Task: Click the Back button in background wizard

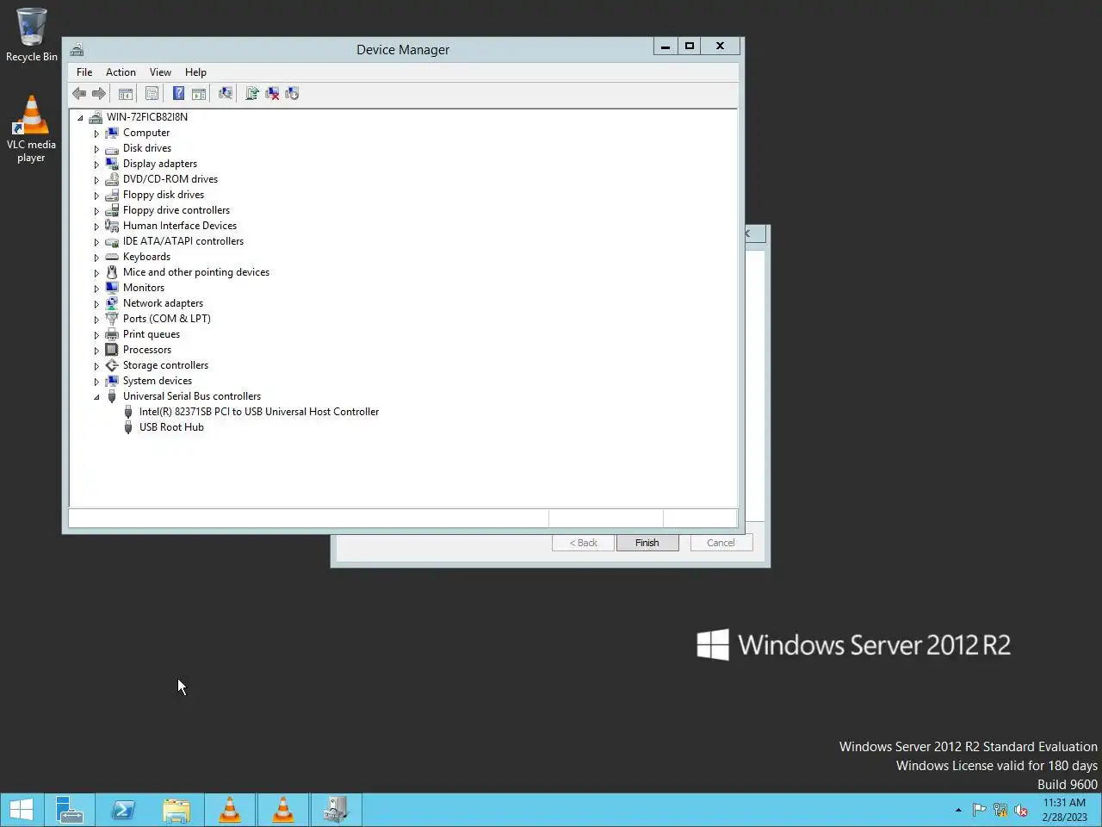Action: (583, 543)
